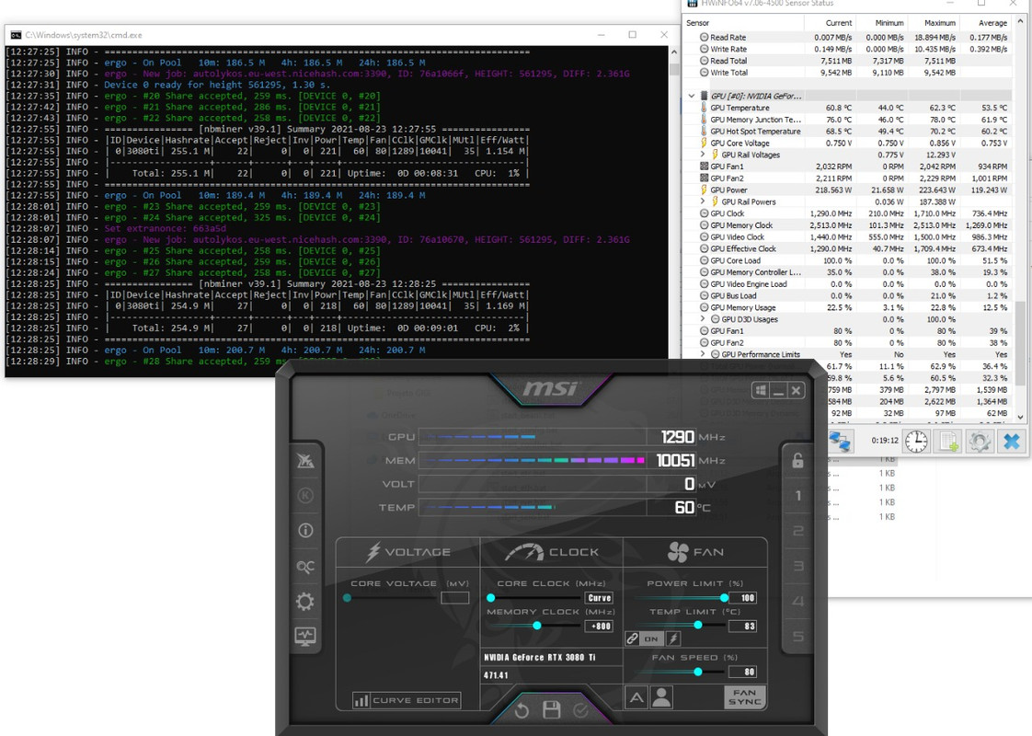The width and height of the screenshot is (1032, 736).
Task: Click the HWiNFO log file icon
Action: pyautogui.click(x=947, y=441)
